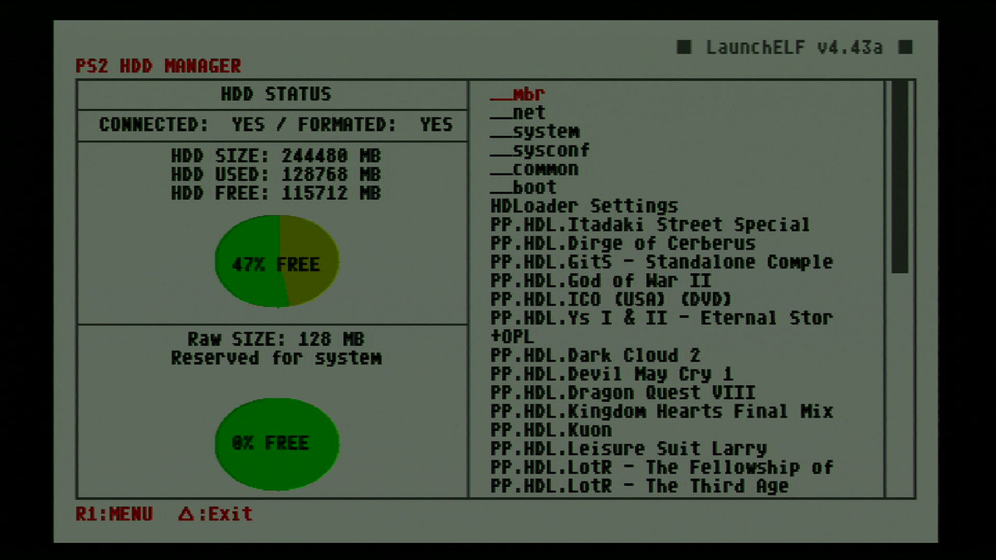Screen dimensions: 996x560
Task: Click the 0% FREE pie chart
Action: point(277,444)
